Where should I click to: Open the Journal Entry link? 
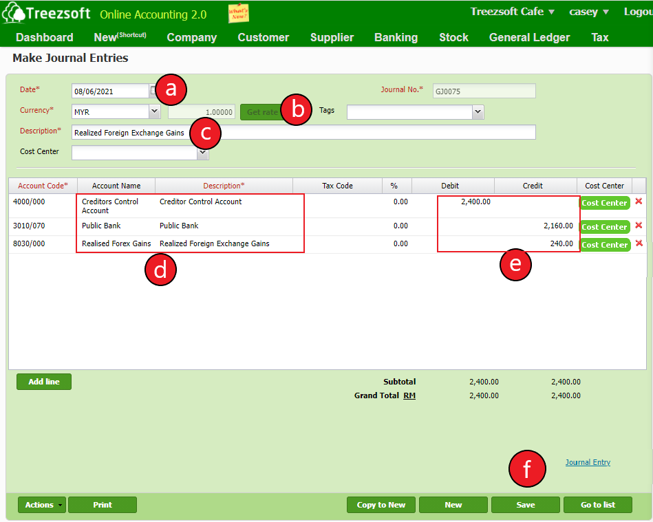588,462
